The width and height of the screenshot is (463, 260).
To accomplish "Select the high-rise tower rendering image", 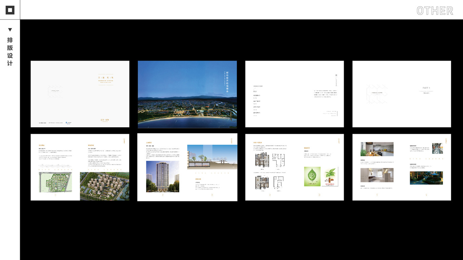I will click(163, 176).
